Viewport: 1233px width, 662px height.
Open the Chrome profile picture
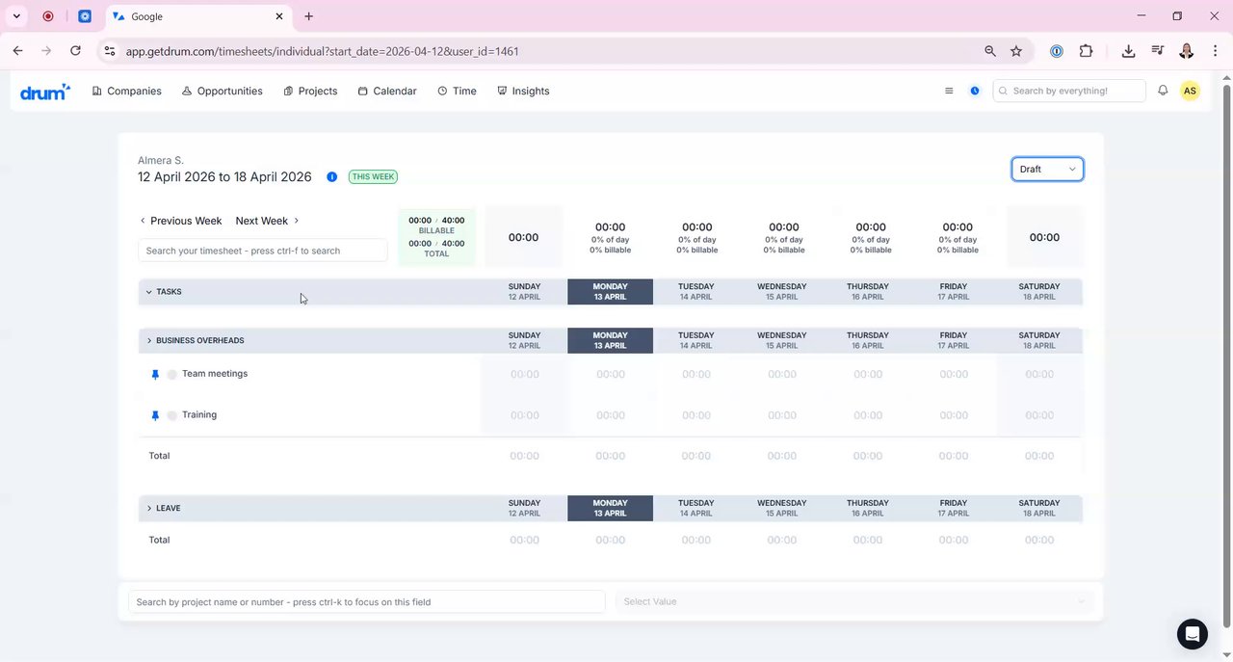click(1187, 51)
